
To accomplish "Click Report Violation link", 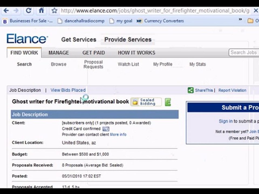I will (232, 90).
